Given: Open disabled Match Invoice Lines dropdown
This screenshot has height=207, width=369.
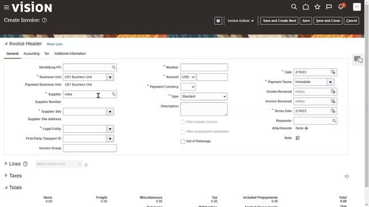Looking at the screenshot, I should click(59, 164).
